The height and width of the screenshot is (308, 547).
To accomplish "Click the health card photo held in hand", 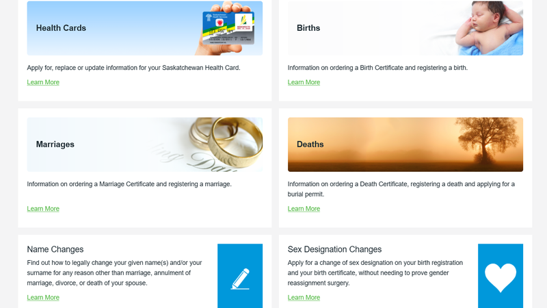I will (x=228, y=28).
